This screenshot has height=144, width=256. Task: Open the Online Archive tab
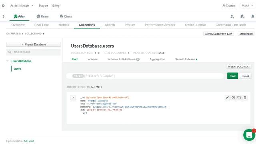tap(196, 25)
